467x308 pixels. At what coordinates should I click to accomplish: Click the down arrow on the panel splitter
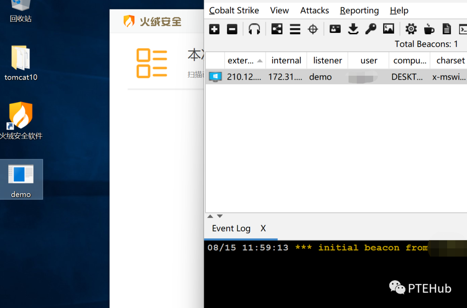click(x=220, y=216)
